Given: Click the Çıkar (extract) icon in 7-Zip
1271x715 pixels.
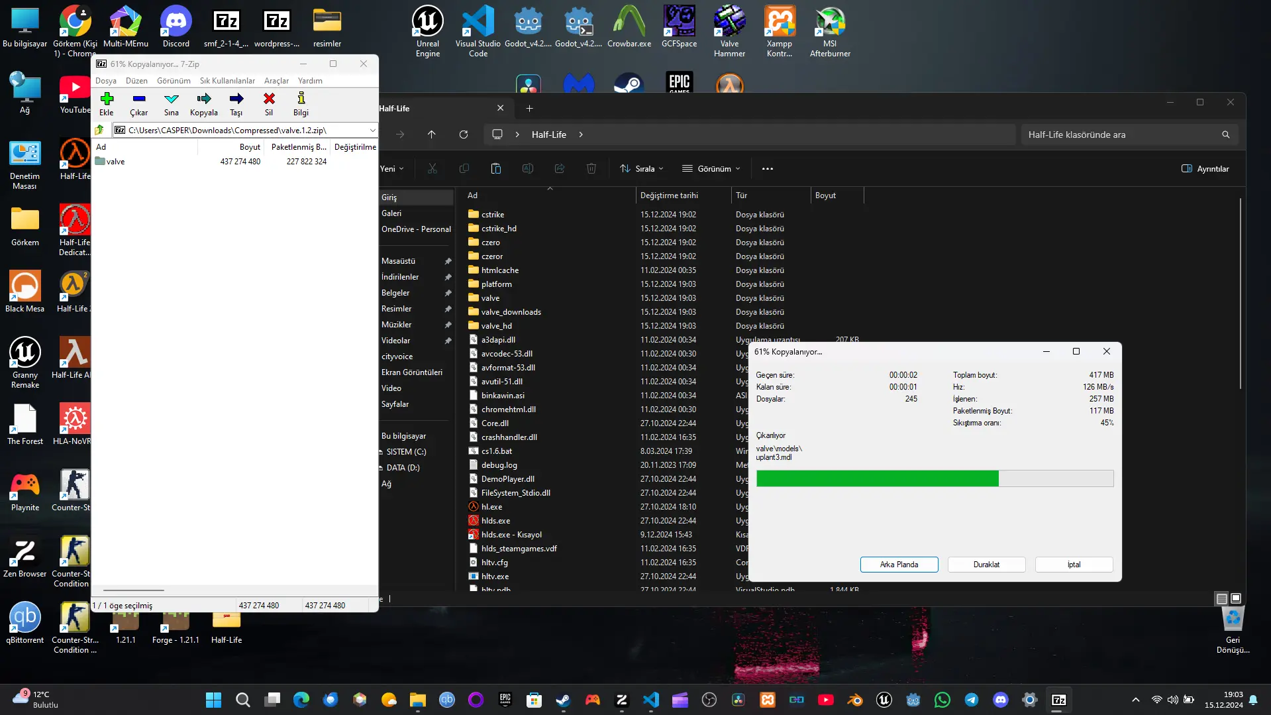Looking at the screenshot, I should [138, 104].
